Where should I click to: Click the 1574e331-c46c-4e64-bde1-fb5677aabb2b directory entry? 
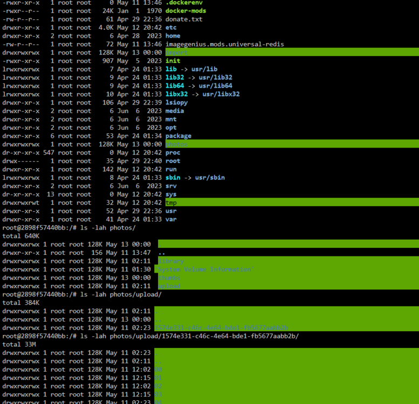221,328
